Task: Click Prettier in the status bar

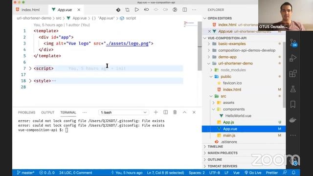Action: [272, 173]
